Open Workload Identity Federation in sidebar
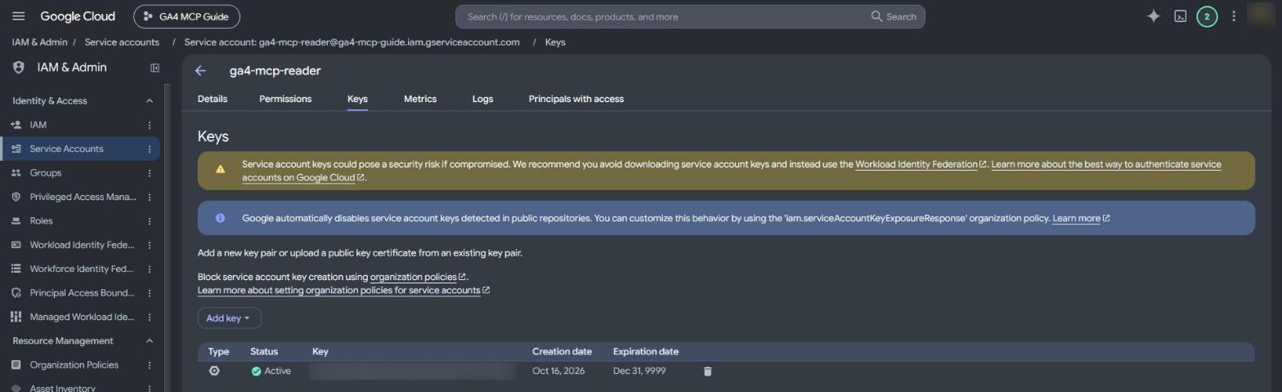The image size is (1282, 392). tap(81, 245)
